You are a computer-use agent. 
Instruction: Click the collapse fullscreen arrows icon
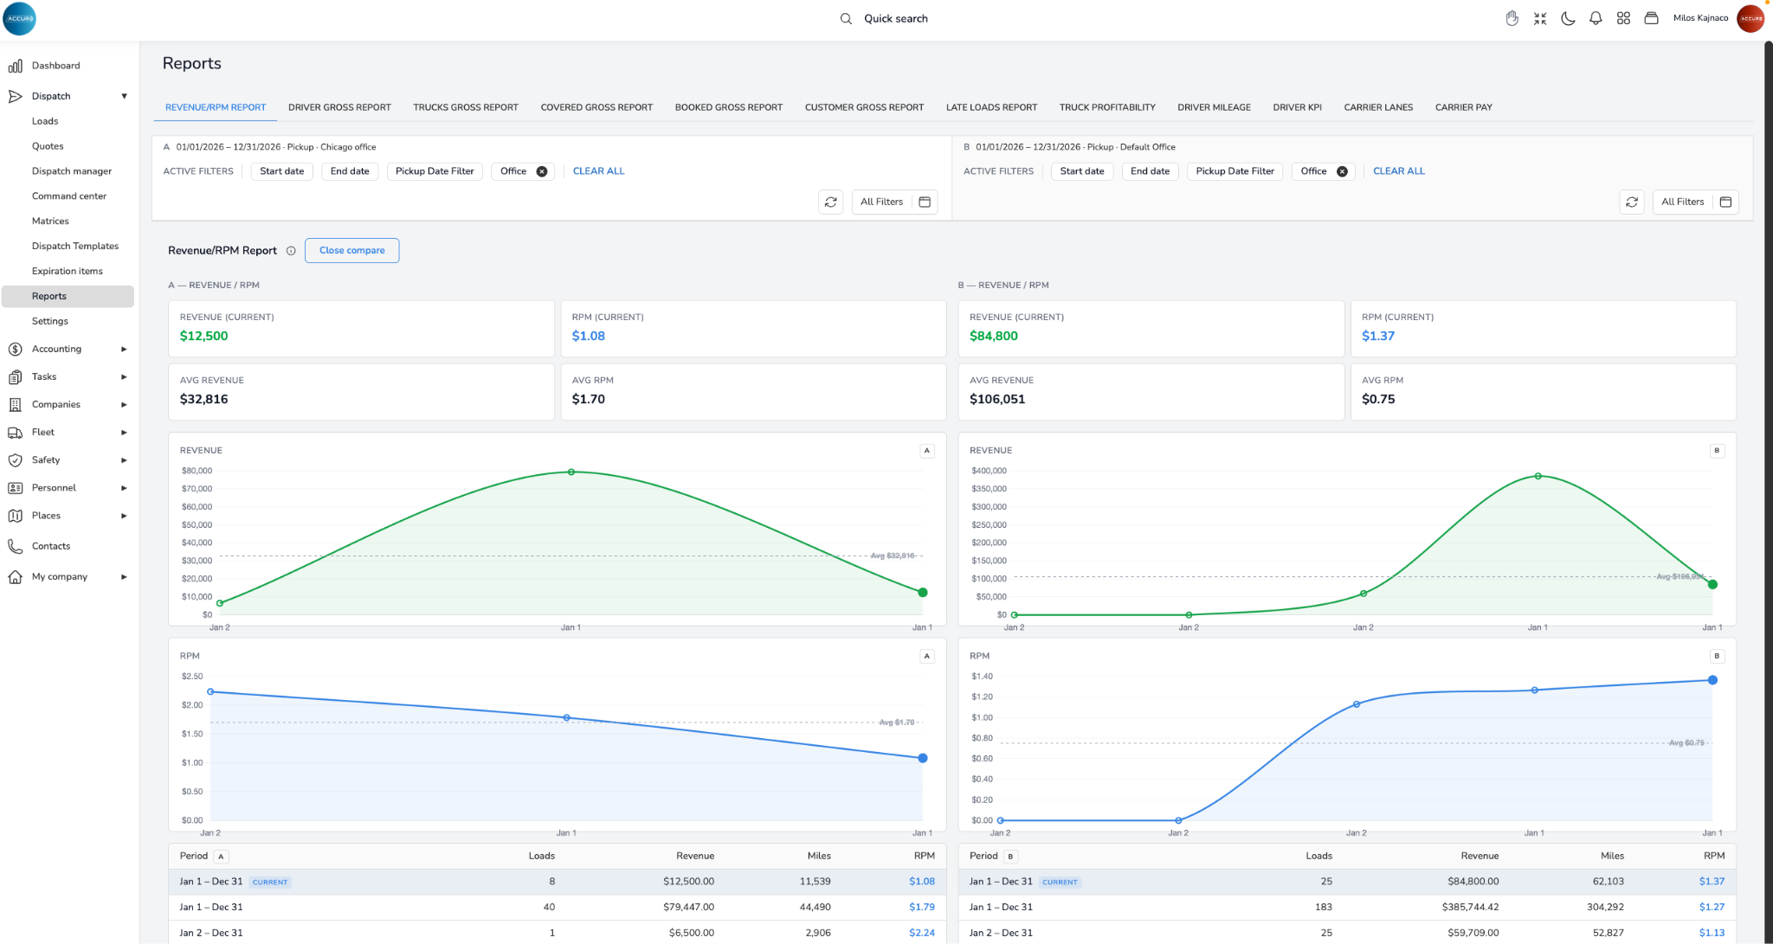pyautogui.click(x=1540, y=18)
